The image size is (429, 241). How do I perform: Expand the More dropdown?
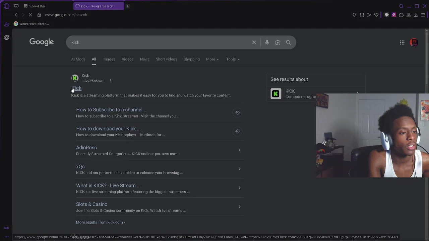pos(212,59)
